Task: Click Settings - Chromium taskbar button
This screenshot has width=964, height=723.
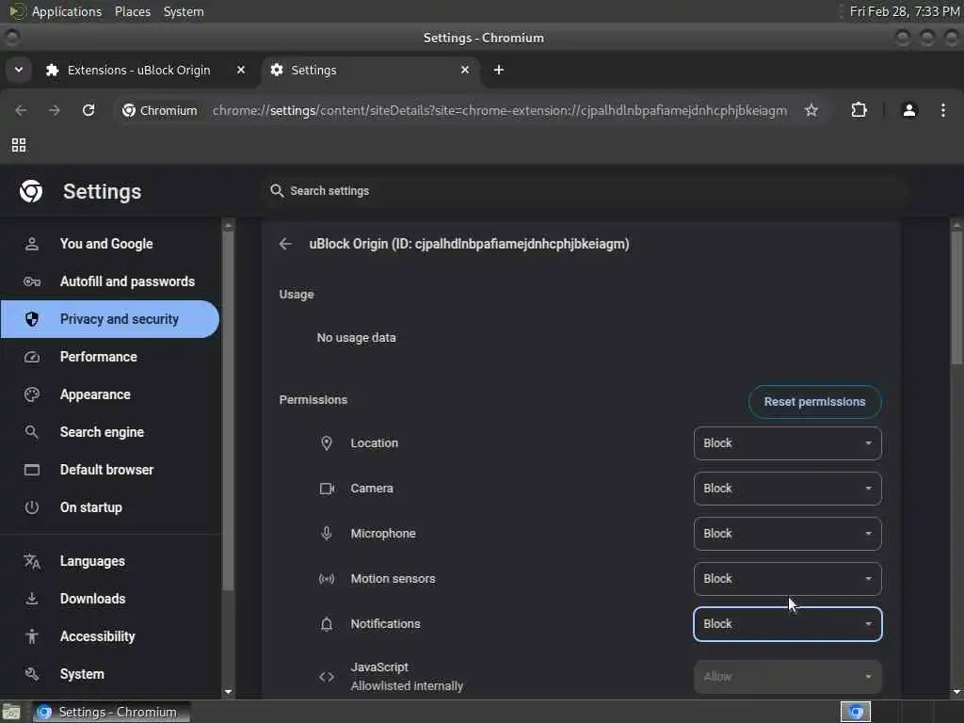Action: click(x=111, y=713)
